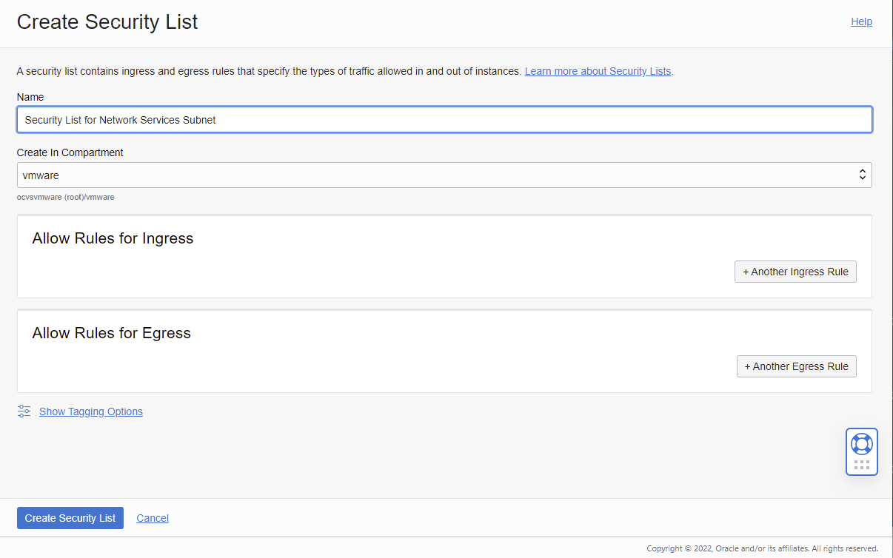The image size is (893, 558).
Task: Click the support widget grid dots handle
Action: pyautogui.click(x=861, y=465)
